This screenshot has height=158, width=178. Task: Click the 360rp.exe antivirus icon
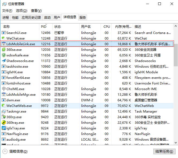click(4, 117)
